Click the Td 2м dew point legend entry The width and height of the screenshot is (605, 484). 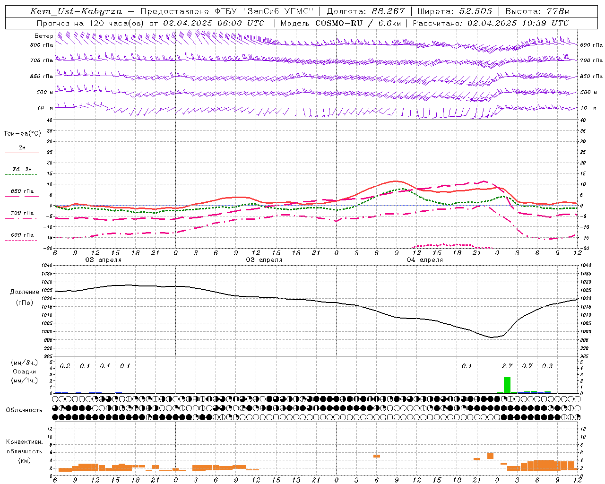pyautogui.click(x=22, y=169)
